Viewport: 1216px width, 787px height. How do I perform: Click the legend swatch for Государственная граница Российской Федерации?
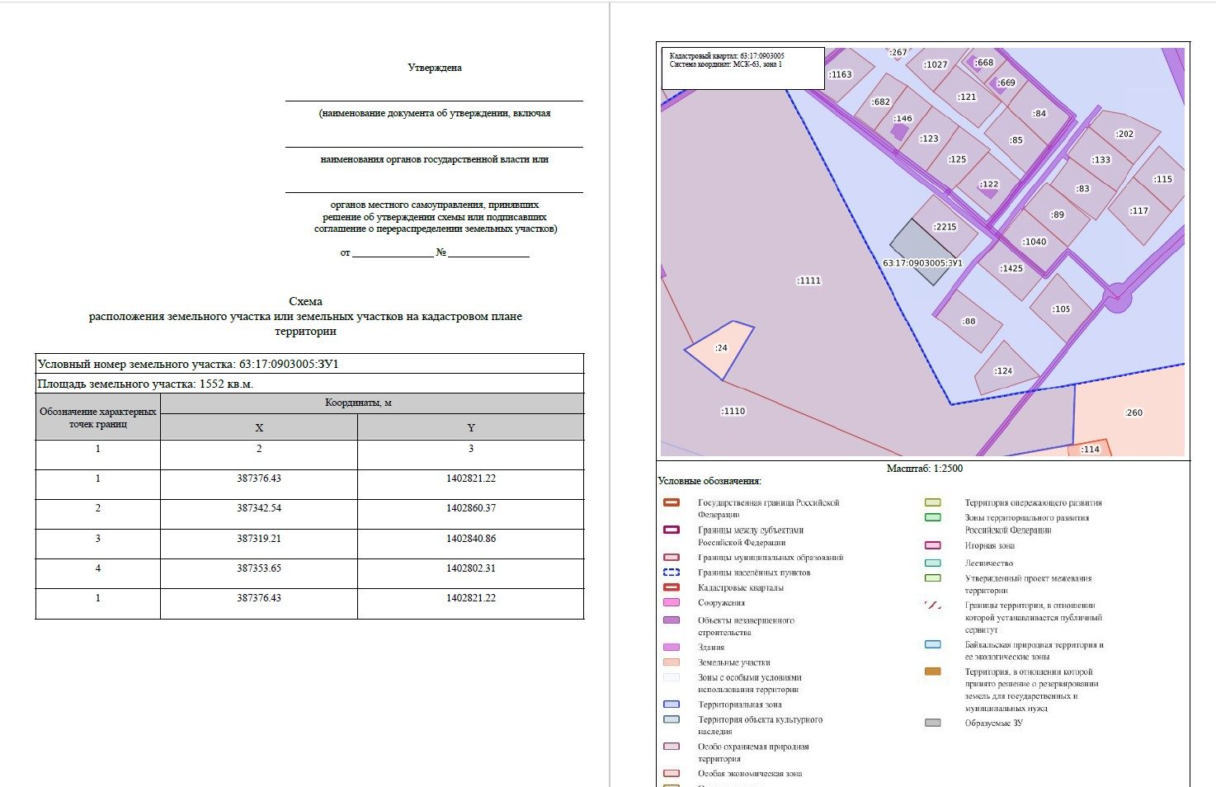(x=672, y=502)
